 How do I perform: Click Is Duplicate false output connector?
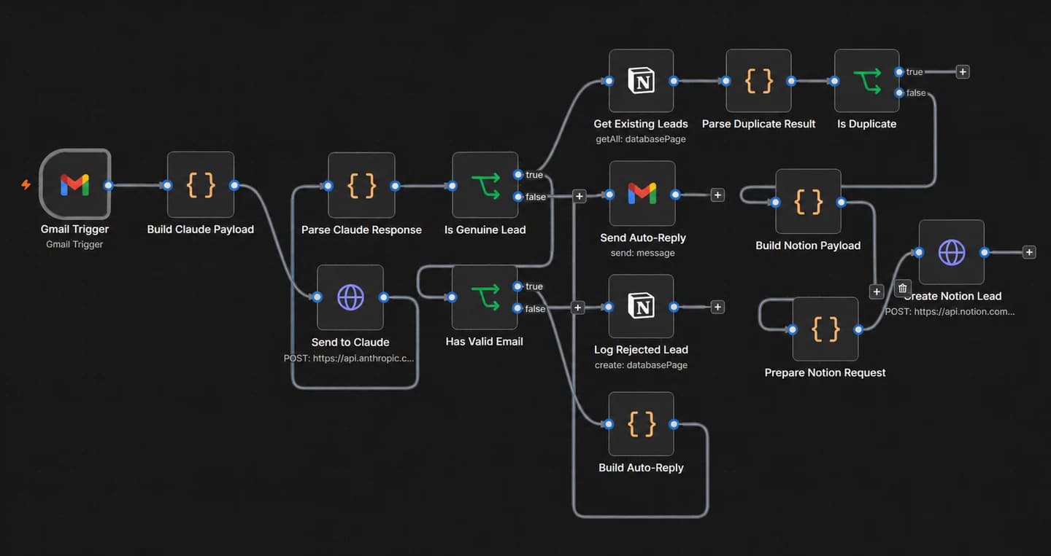pyautogui.click(x=898, y=93)
